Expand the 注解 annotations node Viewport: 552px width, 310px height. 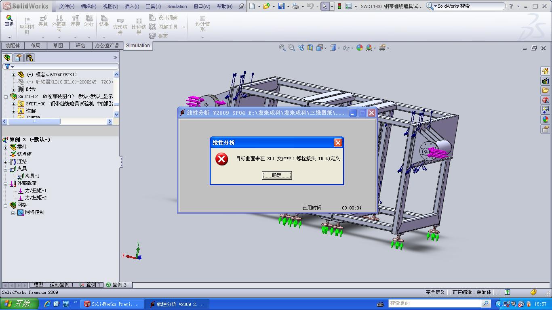click(13, 111)
